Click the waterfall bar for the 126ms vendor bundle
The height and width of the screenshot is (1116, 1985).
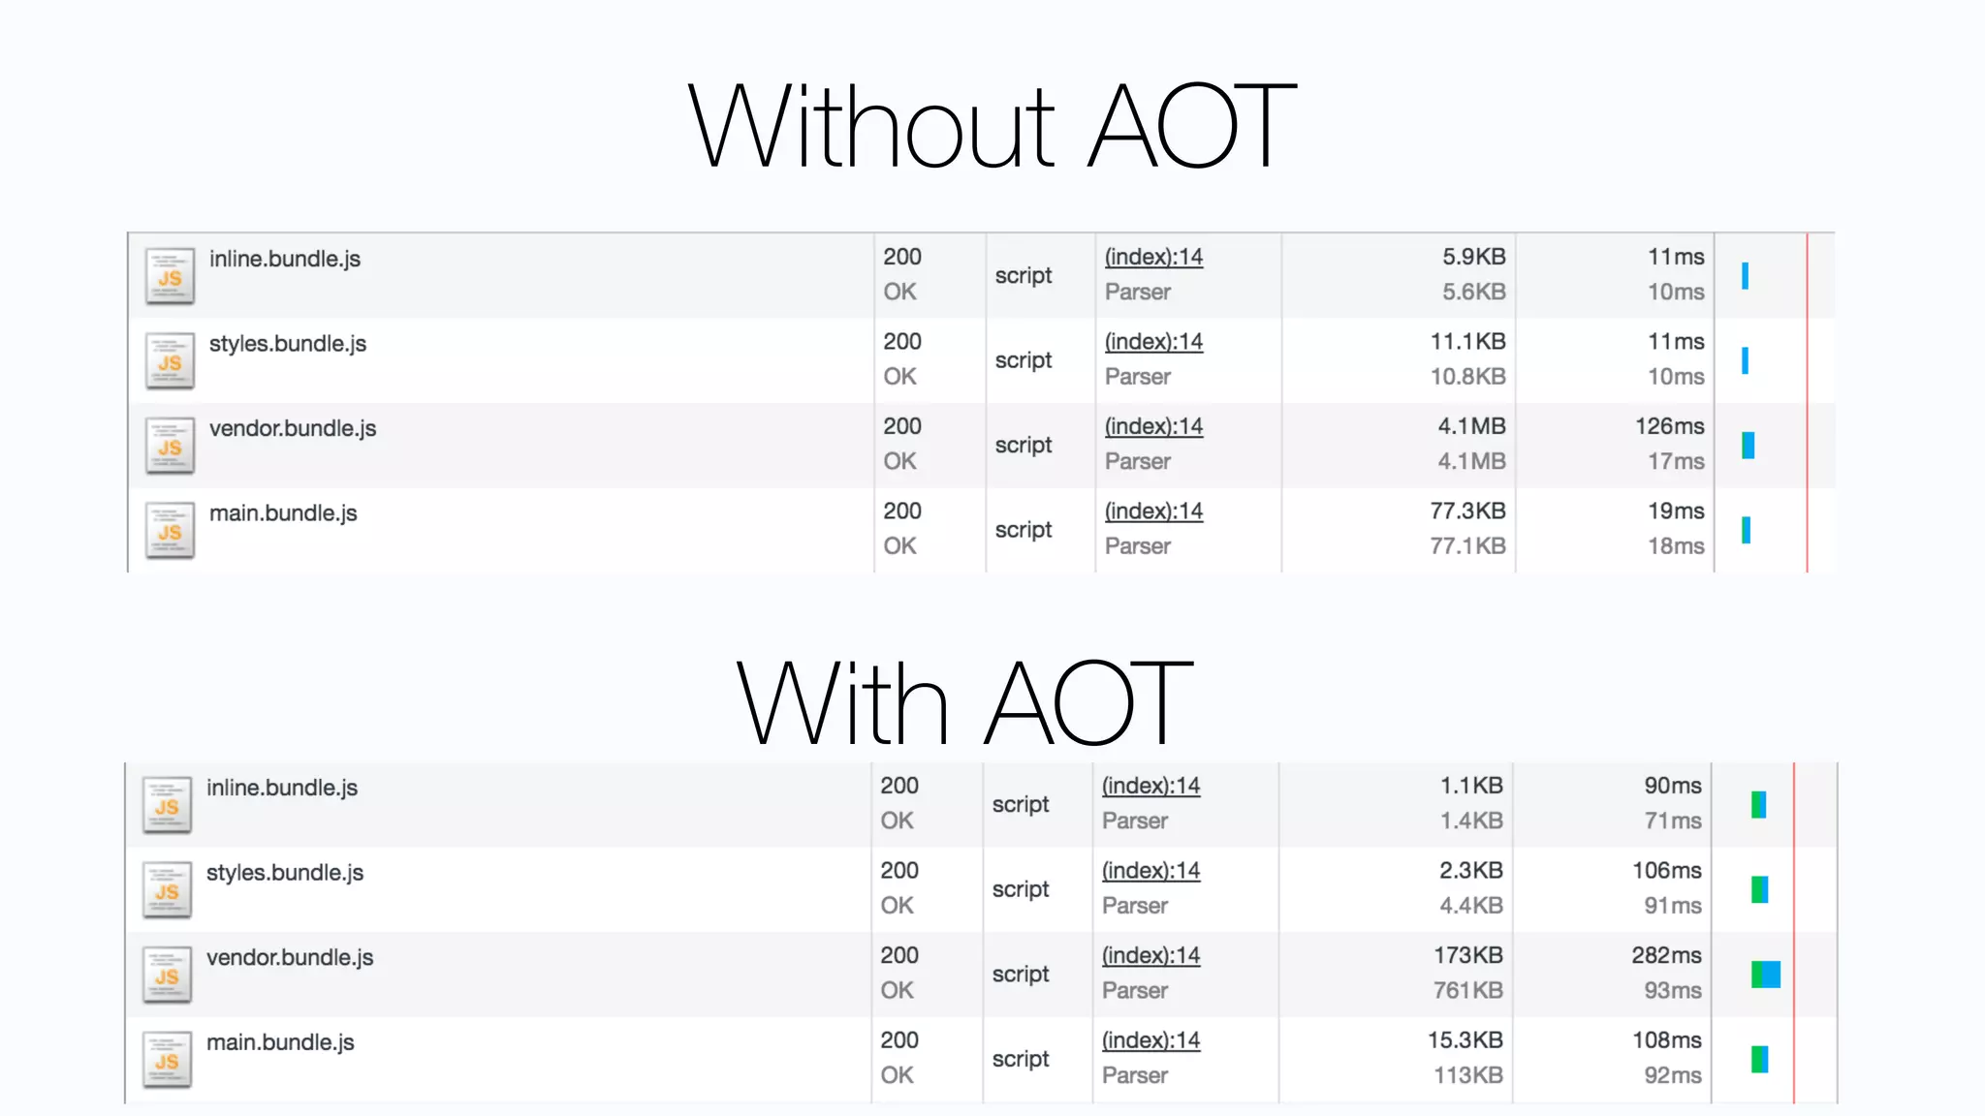[1749, 446]
